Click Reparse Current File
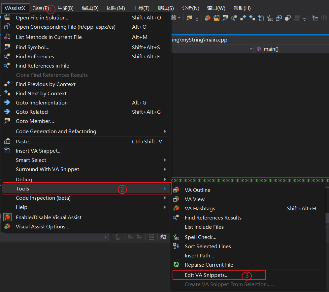Viewport: 329px width, 292px height. click(209, 265)
